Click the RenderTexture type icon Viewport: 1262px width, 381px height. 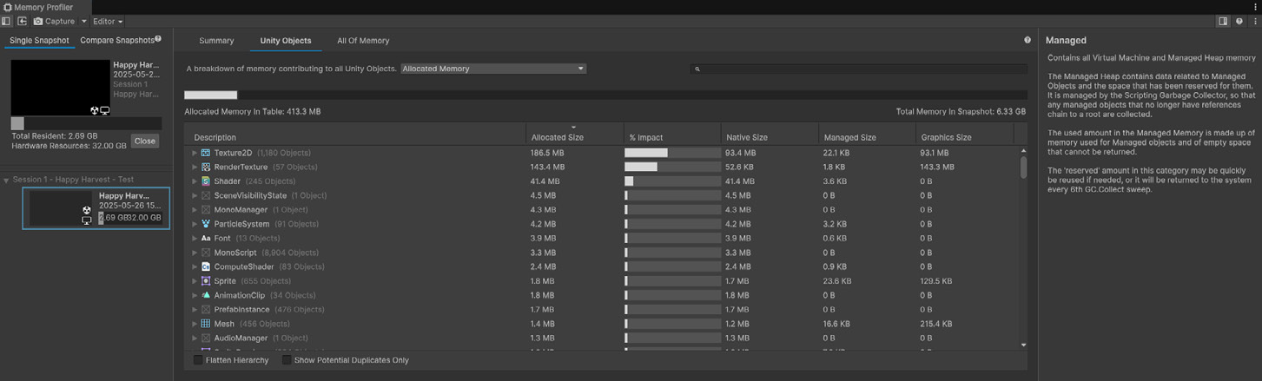click(206, 167)
